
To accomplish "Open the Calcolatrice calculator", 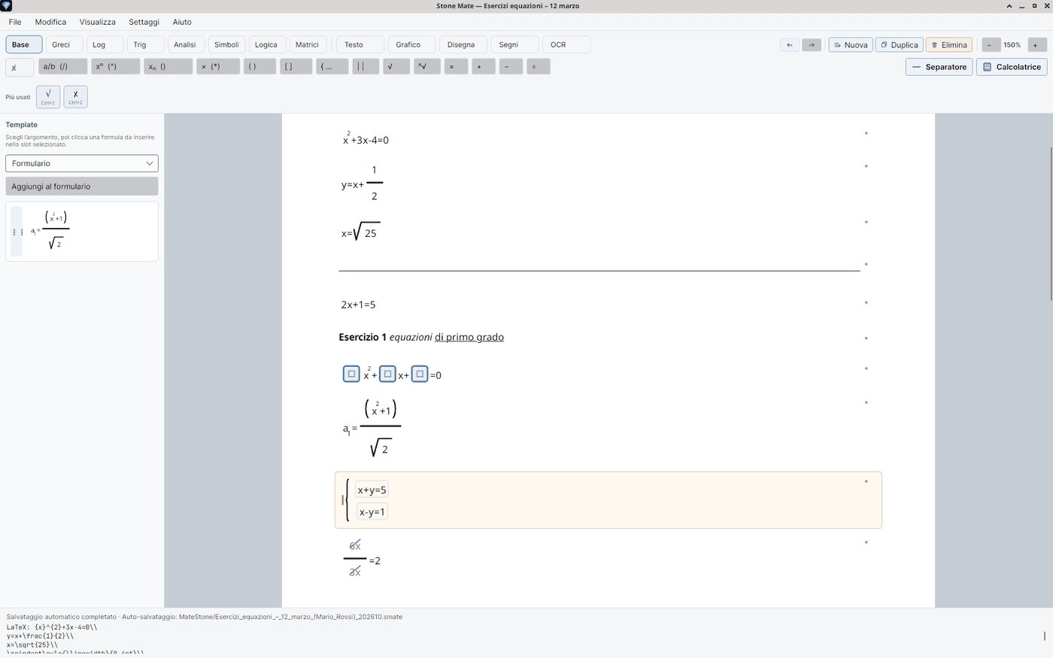I will (1012, 67).
